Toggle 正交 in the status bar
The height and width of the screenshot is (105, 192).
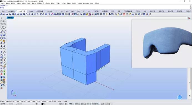point(66,104)
